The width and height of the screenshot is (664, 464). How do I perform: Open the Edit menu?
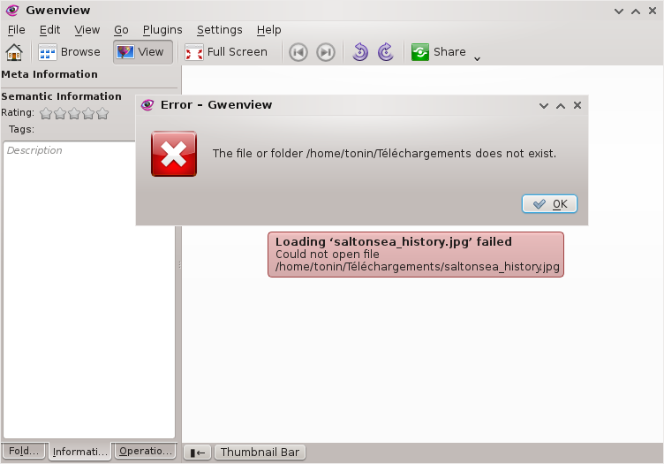pos(50,30)
